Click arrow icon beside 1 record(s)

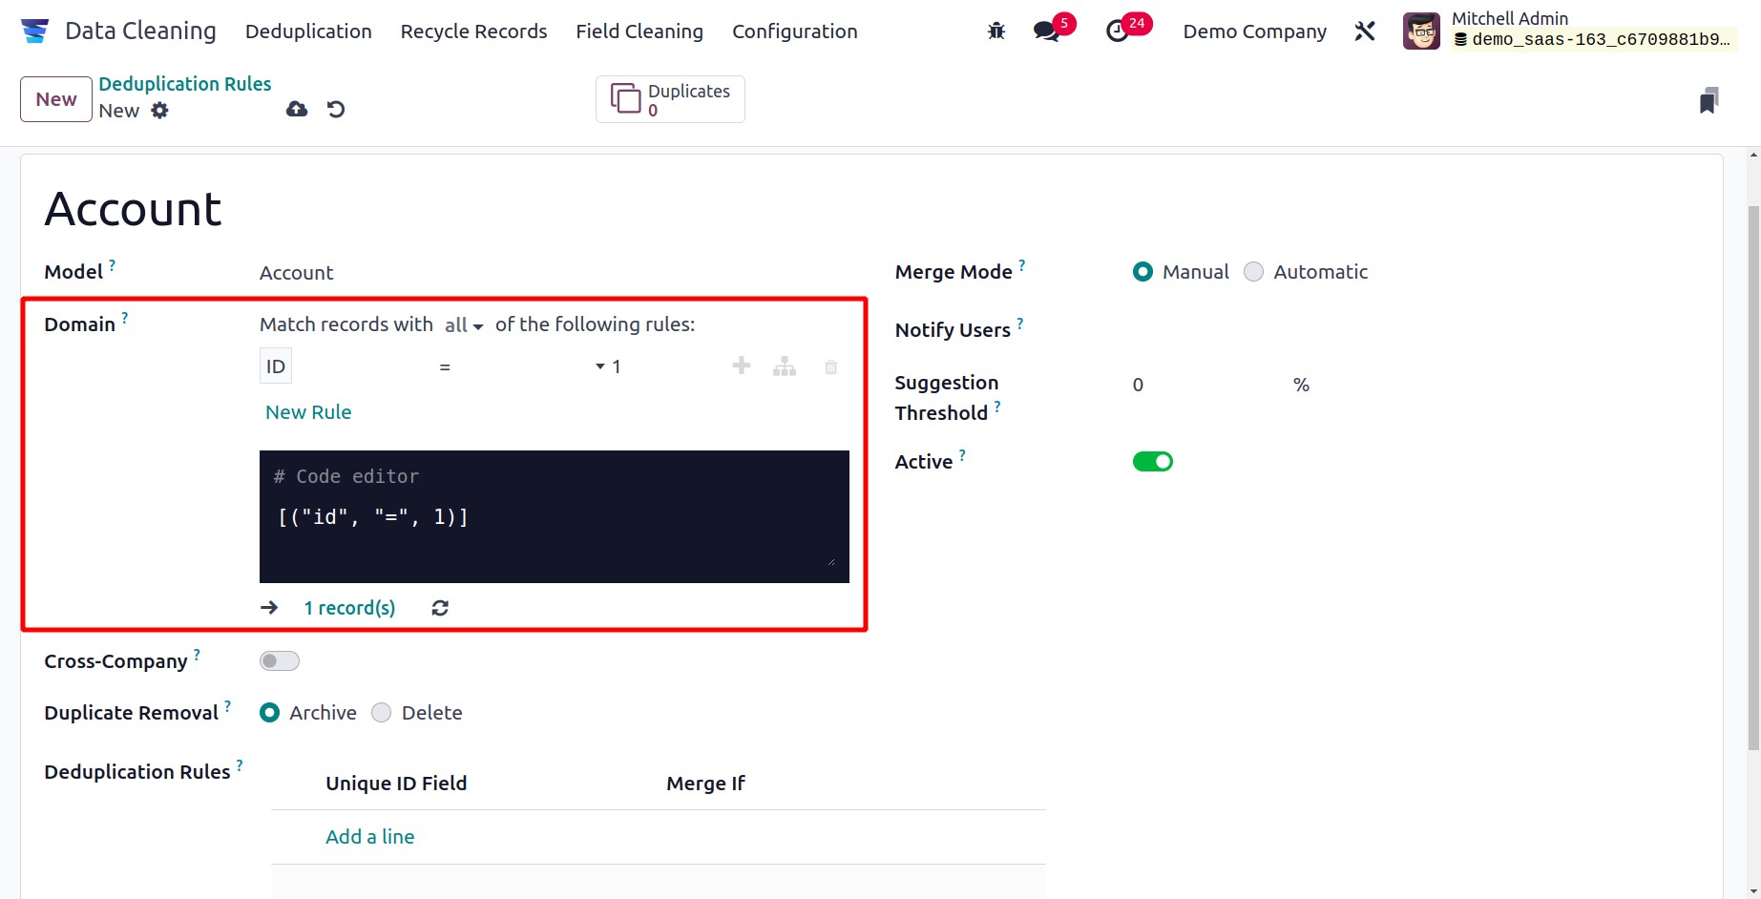point(269,608)
